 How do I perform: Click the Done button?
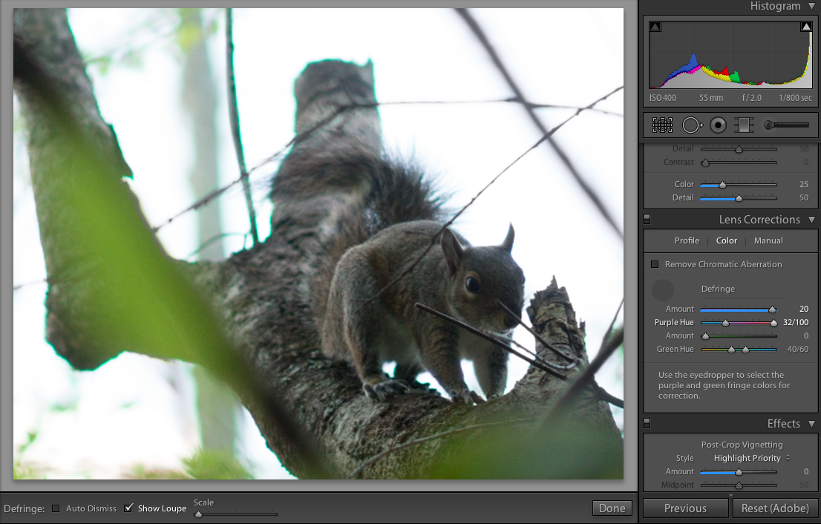(x=612, y=508)
